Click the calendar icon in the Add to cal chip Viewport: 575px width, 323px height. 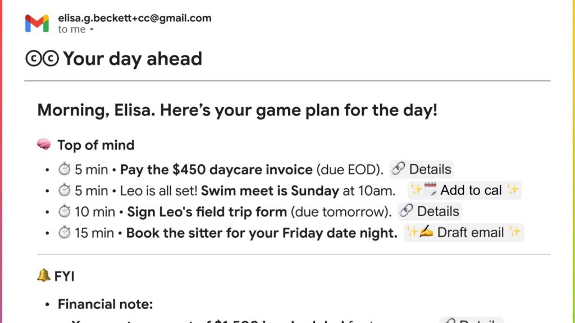pos(430,190)
